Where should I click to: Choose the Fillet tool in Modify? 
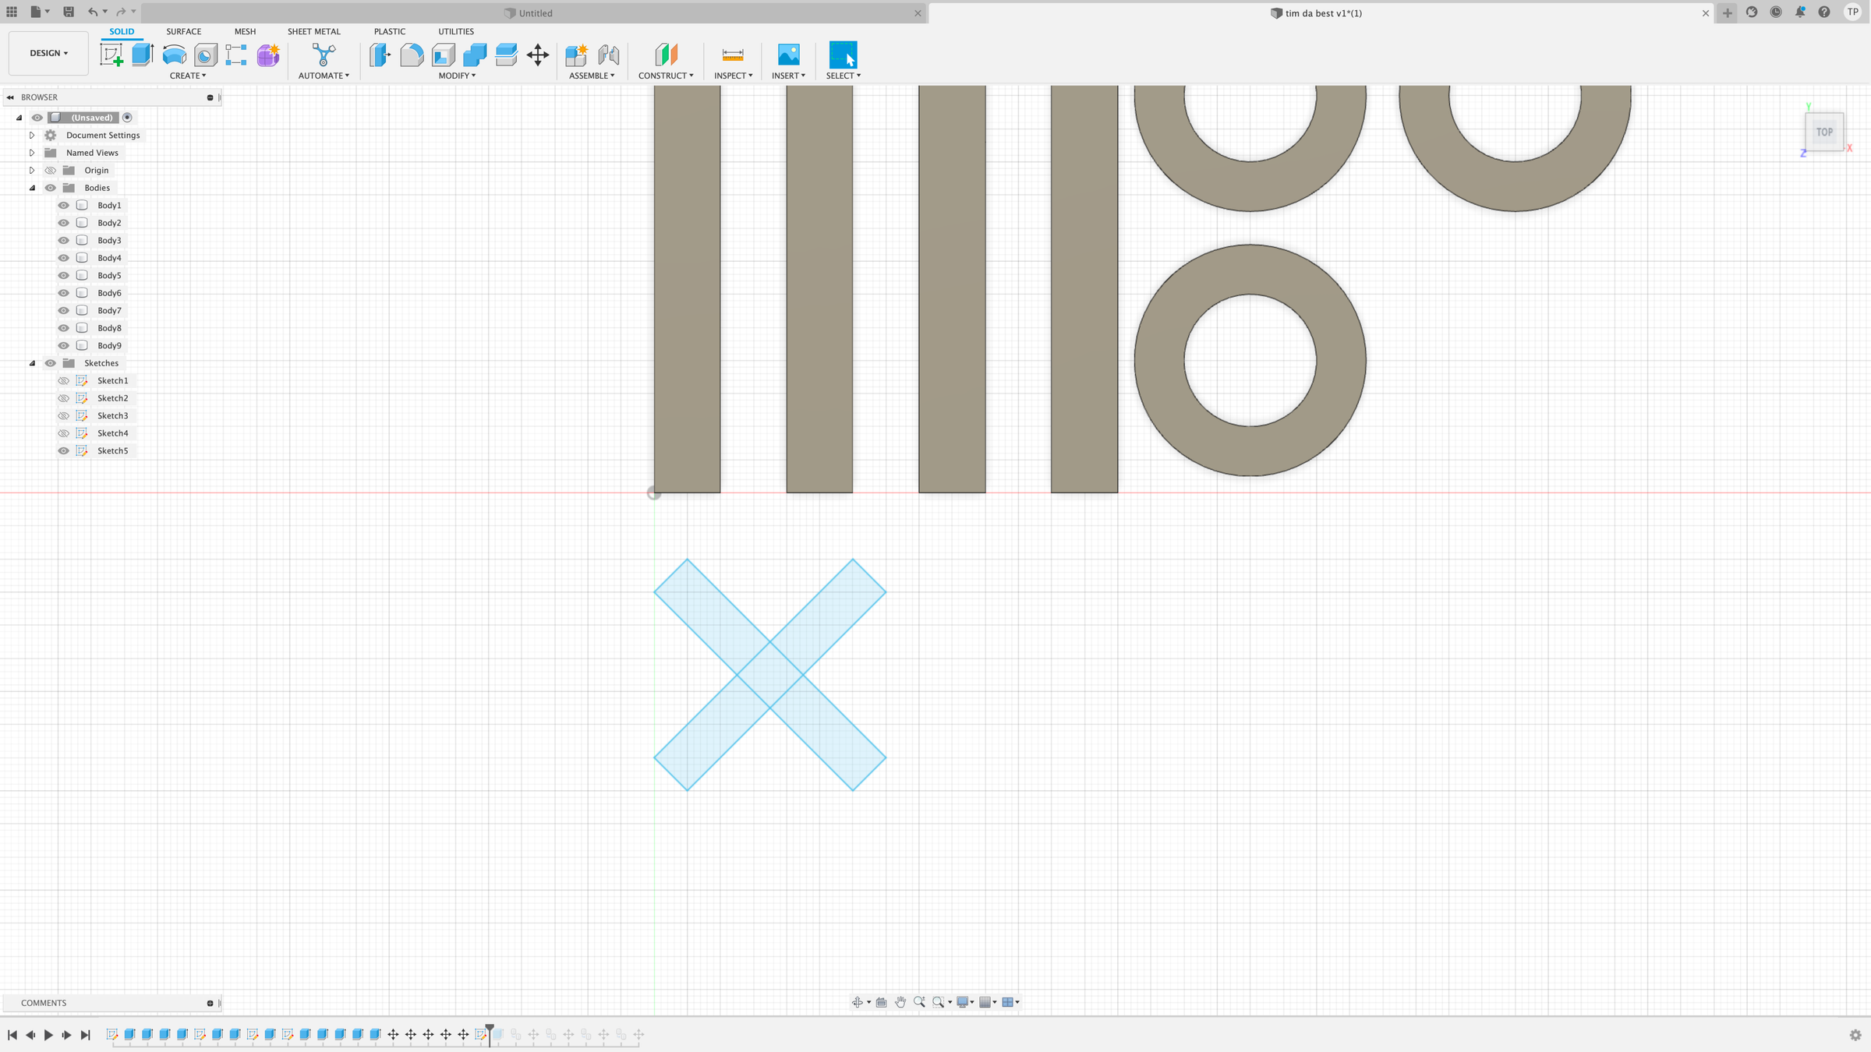412,55
